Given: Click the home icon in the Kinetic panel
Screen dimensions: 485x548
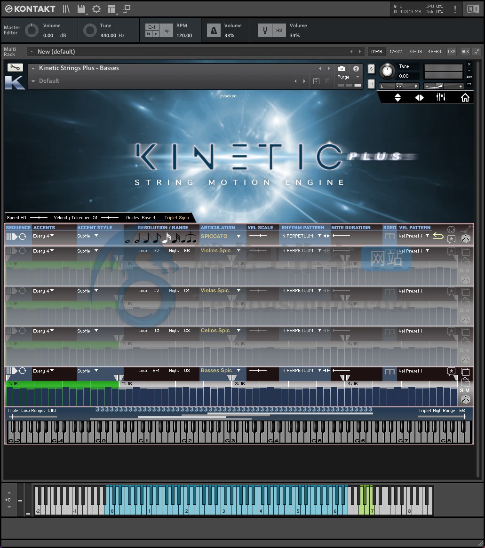Looking at the screenshot, I should click(465, 97).
